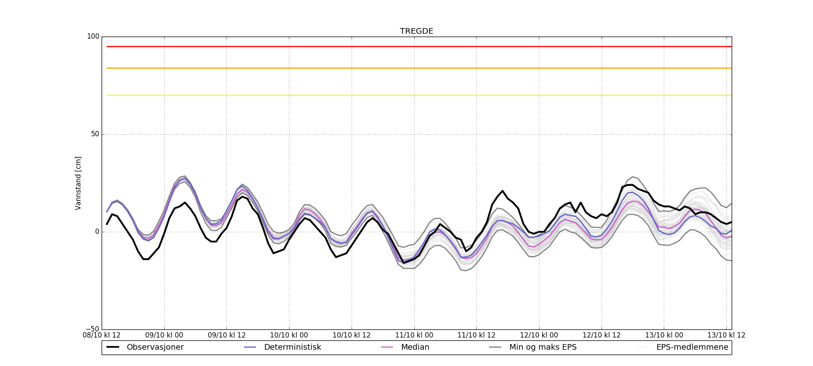Click the TREGDE chart title

(x=416, y=31)
